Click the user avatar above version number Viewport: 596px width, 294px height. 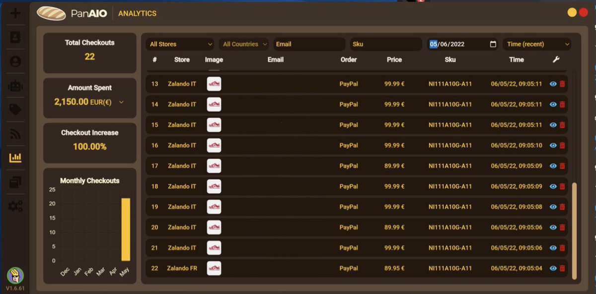pos(15,276)
